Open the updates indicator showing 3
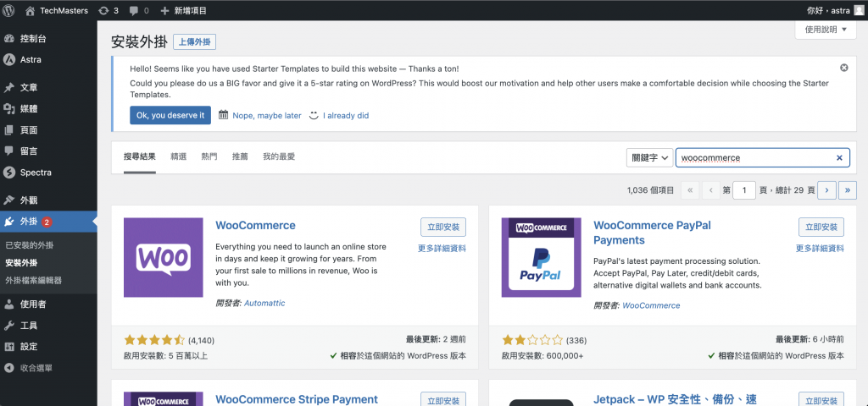The width and height of the screenshot is (868, 406). (x=108, y=10)
